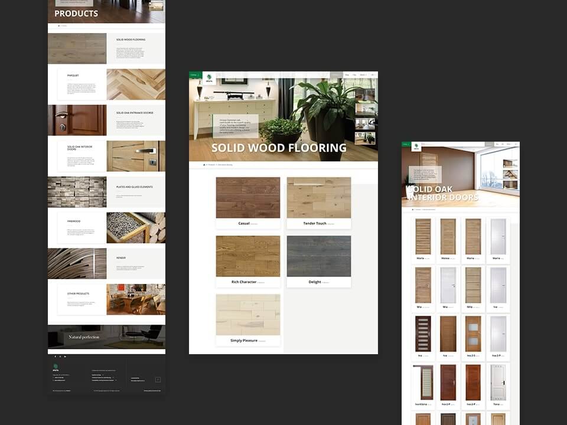Open the Delight flooring card

[x=319, y=261]
